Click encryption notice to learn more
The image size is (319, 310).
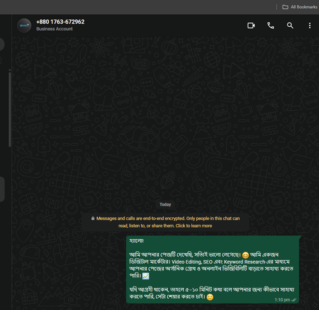pos(165,222)
